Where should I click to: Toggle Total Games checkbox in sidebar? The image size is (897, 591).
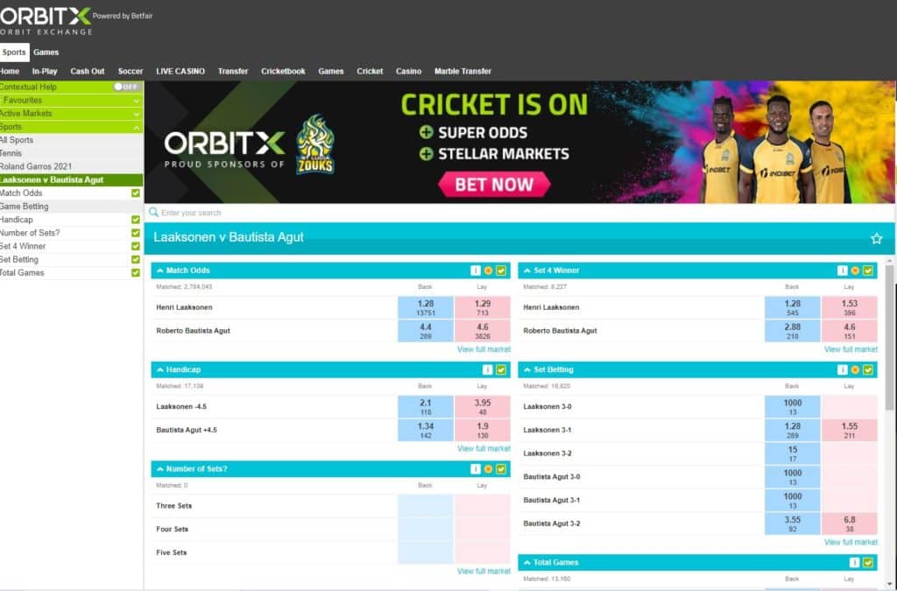[x=136, y=272]
